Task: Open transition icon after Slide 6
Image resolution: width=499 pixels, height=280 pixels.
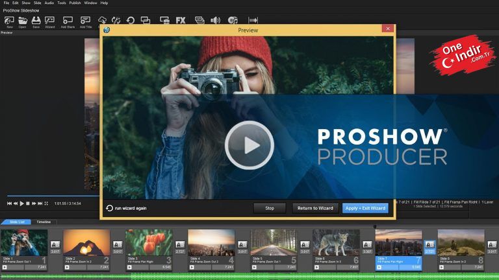Action: (x=367, y=244)
